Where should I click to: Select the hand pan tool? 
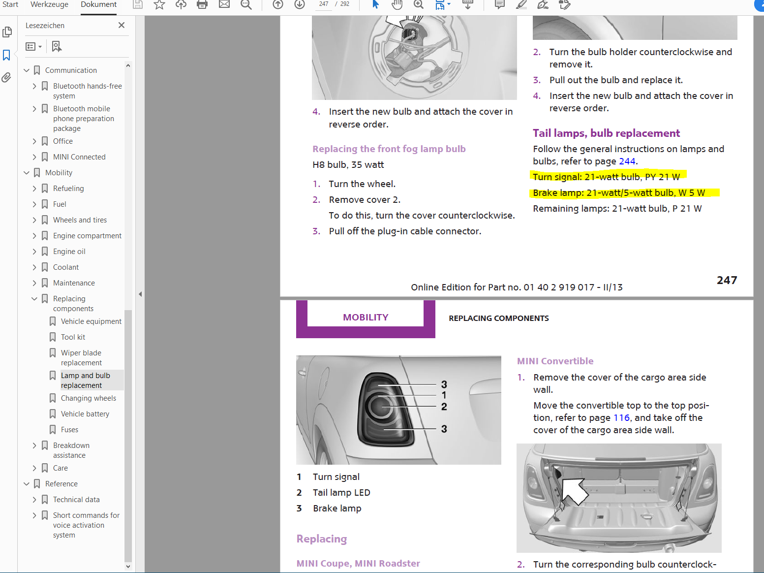click(397, 5)
